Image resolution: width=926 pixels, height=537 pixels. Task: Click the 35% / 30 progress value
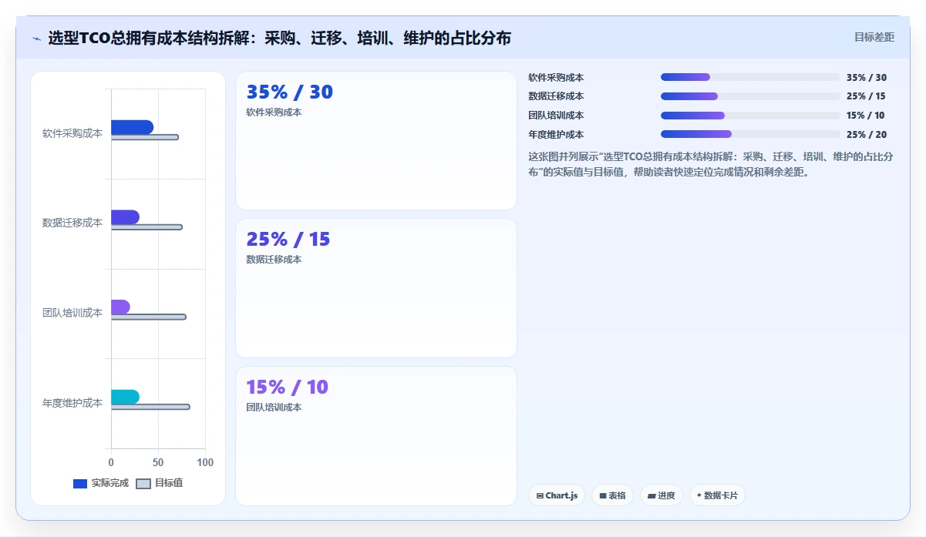coord(867,77)
